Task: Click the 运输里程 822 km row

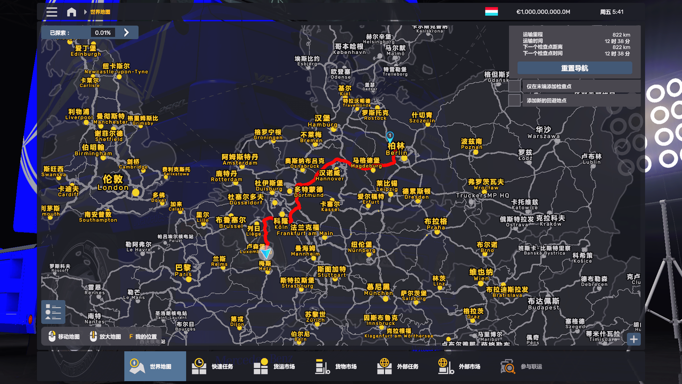Action: pyautogui.click(x=576, y=35)
